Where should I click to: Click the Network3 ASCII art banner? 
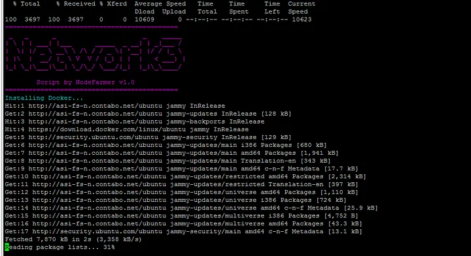[95, 54]
